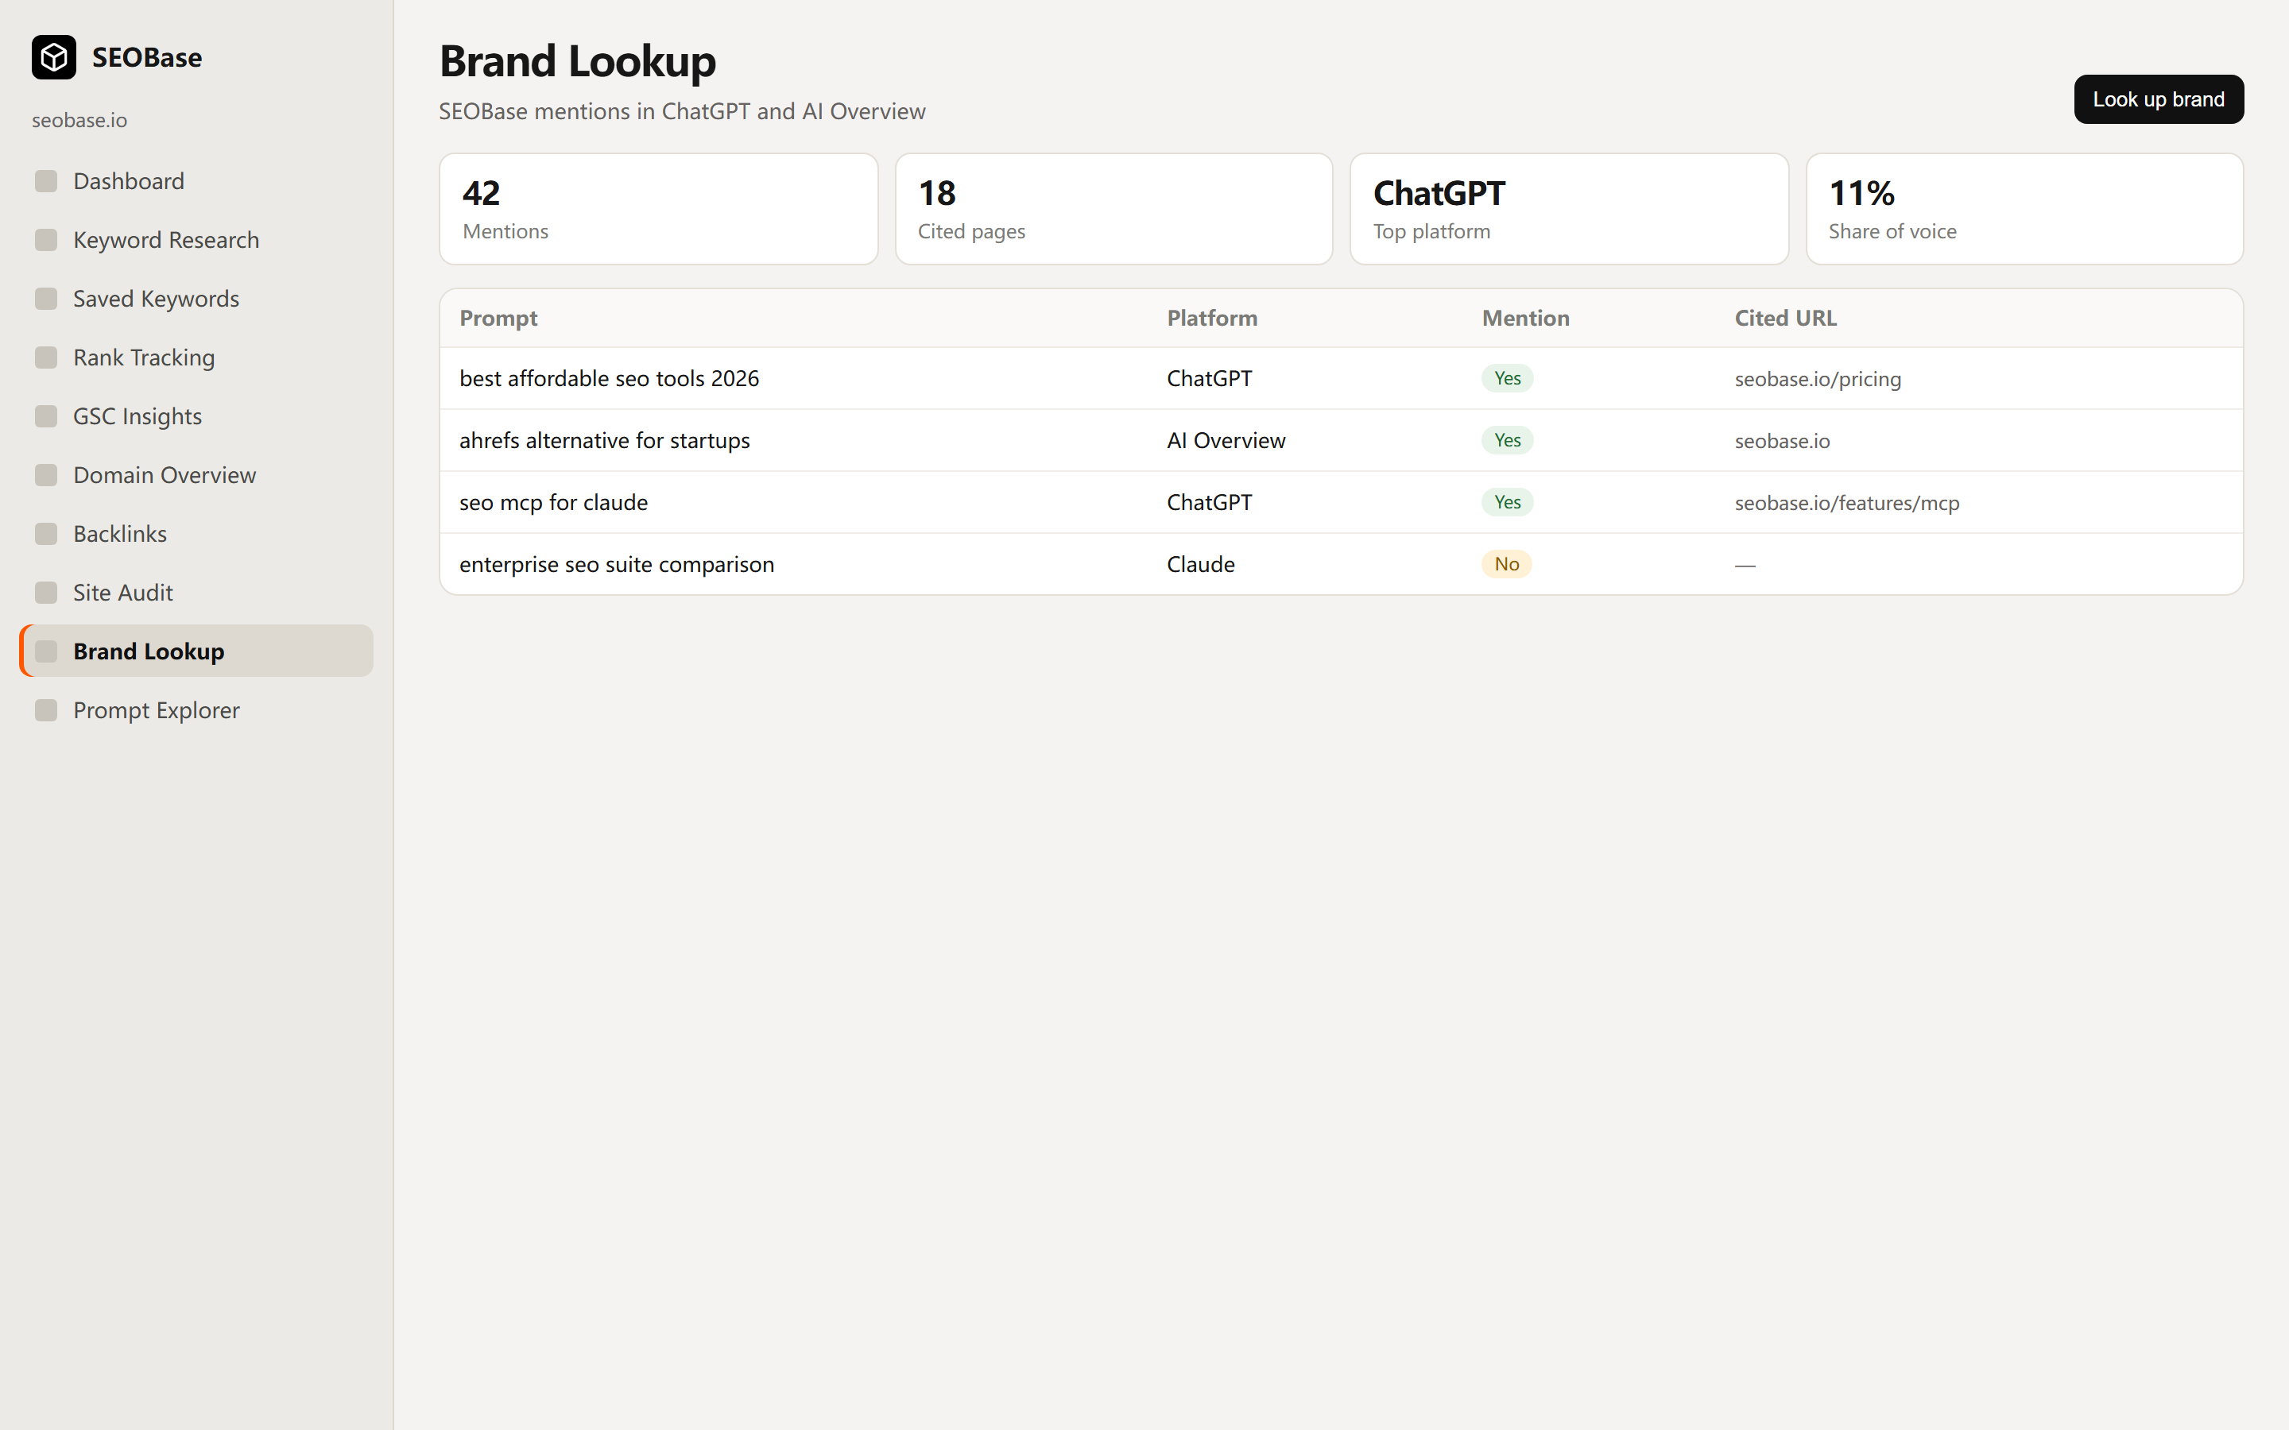2289x1430 pixels.
Task: Select prompt 'ahrefs alternative for startups'
Action: click(604, 441)
